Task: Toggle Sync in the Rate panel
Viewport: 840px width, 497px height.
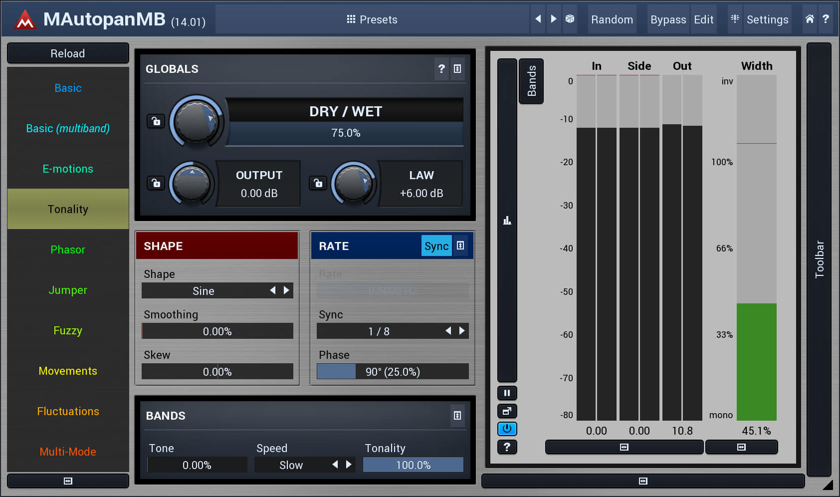Action: pos(436,246)
